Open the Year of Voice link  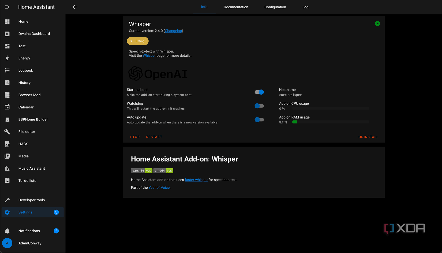tap(159, 187)
